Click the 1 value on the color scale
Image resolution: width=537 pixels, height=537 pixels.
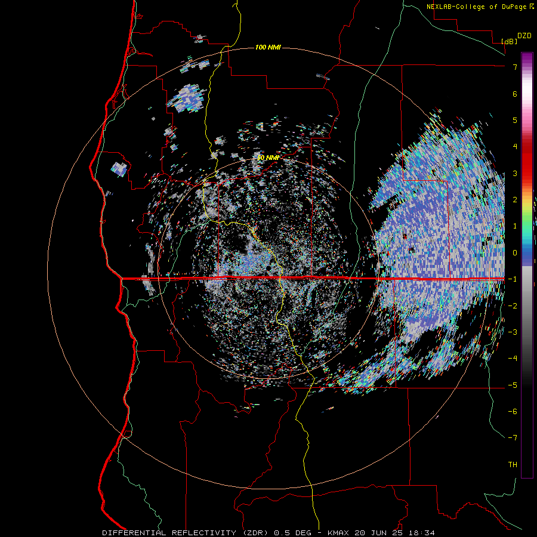tap(515, 226)
